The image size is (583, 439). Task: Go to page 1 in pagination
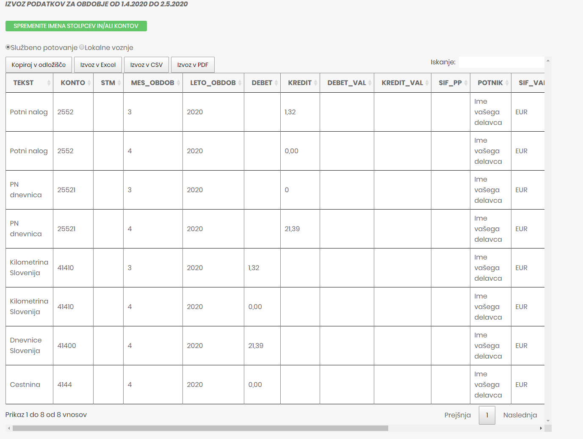[487, 415]
